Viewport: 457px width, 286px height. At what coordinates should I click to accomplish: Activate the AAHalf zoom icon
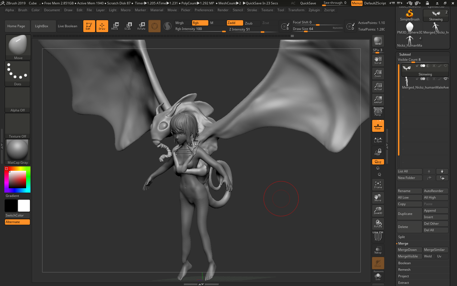tap(378, 99)
